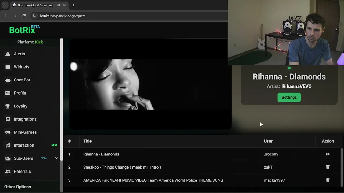Click the Other Options section heading

point(18,187)
